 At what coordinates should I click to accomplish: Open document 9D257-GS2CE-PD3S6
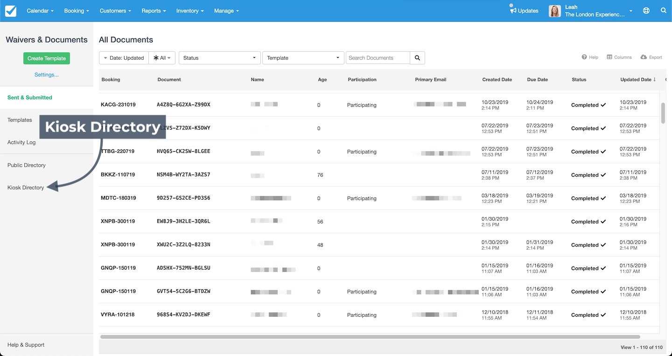[x=183, y=198]
